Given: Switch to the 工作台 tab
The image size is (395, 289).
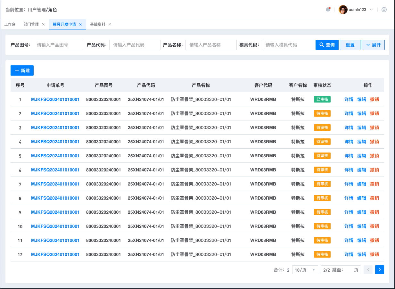Looking at the screenshot, I should tap(10, 24).
